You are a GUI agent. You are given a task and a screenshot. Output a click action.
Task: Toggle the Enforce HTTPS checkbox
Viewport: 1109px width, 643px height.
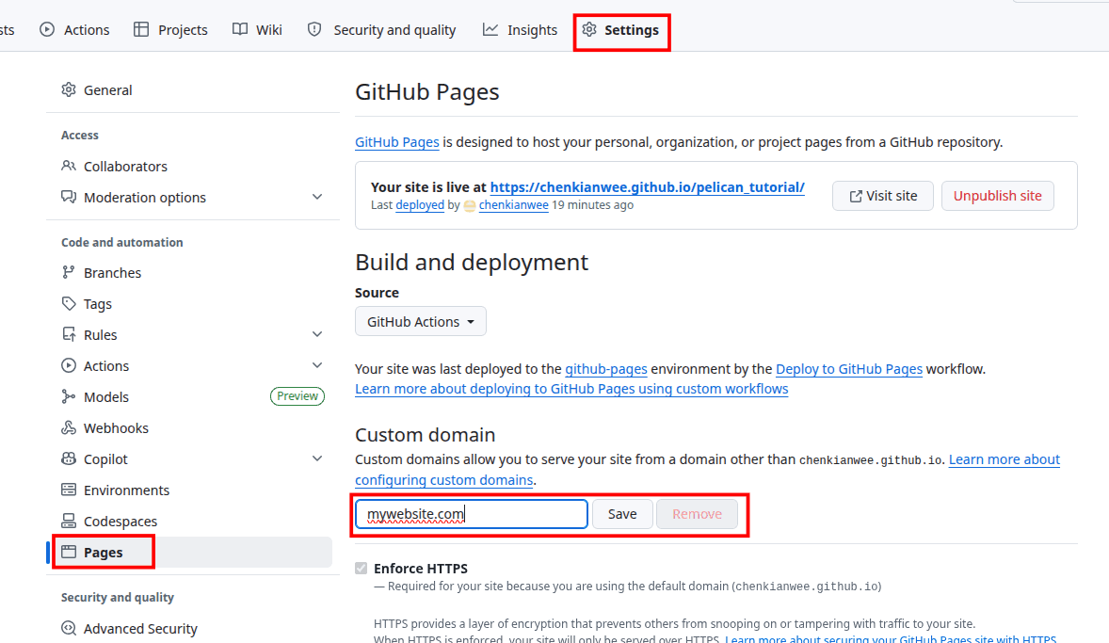click(x=362, y=568)
